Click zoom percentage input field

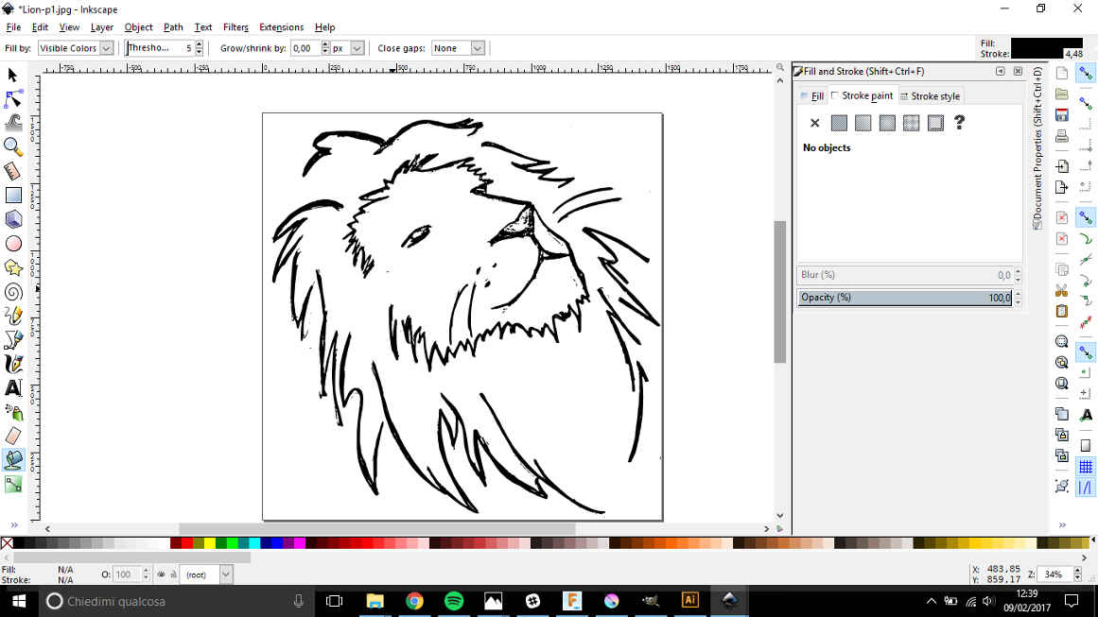[1054, 574]
